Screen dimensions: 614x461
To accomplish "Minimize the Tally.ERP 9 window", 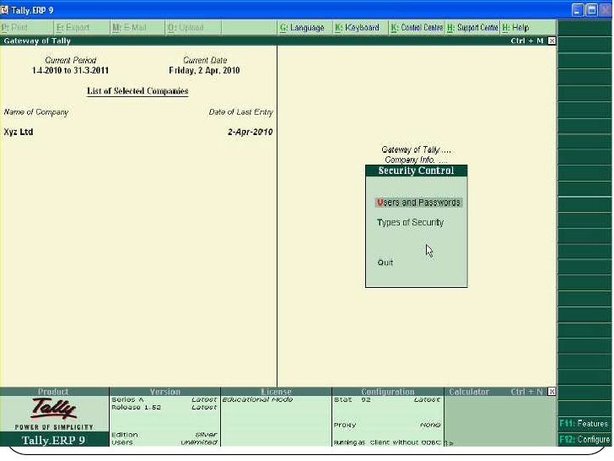I will [x=578, y=10].
